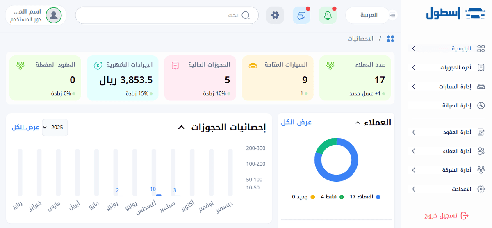The image size is (492, 228).
Task: Click the logout icon in sidebar
Action: tap(465, 216)
